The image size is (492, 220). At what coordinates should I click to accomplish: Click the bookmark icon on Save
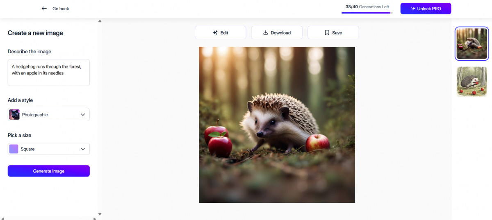pyautogui.click(x=327, y=33)
